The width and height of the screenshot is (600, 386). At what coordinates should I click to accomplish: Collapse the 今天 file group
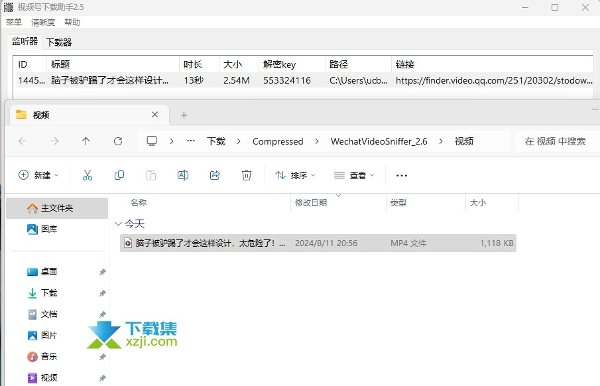[x=118, y=224]
